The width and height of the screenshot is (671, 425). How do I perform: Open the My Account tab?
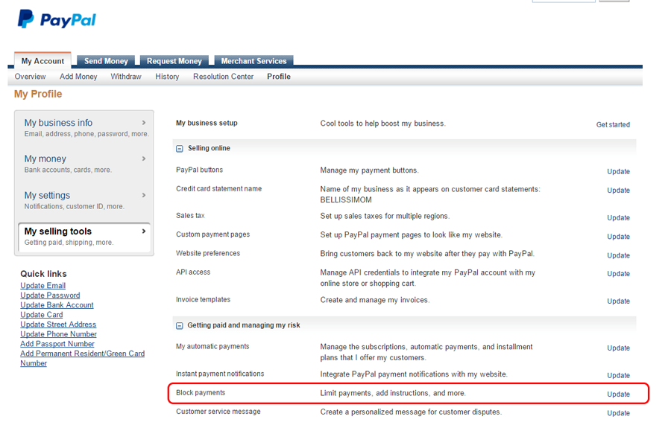[x=42, y=61]
